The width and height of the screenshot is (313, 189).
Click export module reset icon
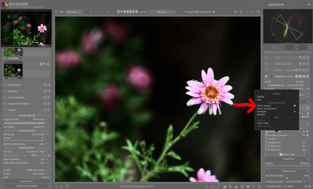coord(45,110)
